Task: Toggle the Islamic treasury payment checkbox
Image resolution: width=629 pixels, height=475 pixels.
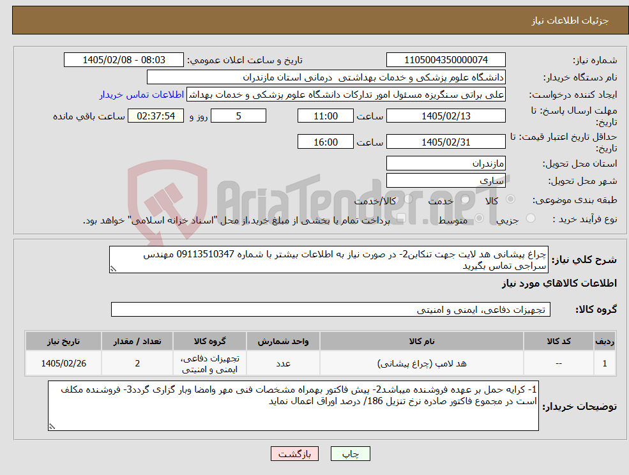Action: pos(400,218)
